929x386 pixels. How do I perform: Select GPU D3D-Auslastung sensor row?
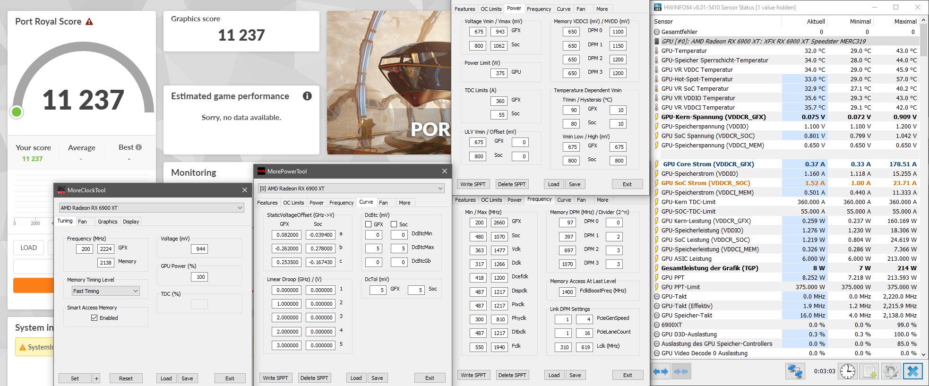pos(786,334)
